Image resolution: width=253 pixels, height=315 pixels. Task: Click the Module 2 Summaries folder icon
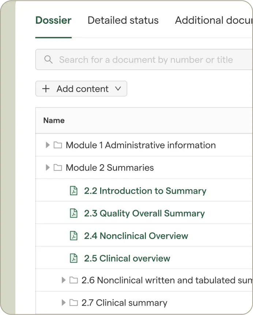tap(58, 168)
